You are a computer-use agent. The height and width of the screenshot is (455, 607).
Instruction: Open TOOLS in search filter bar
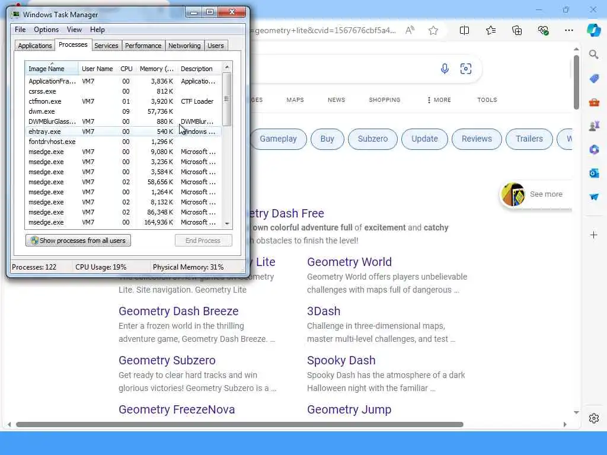[487, 100]
